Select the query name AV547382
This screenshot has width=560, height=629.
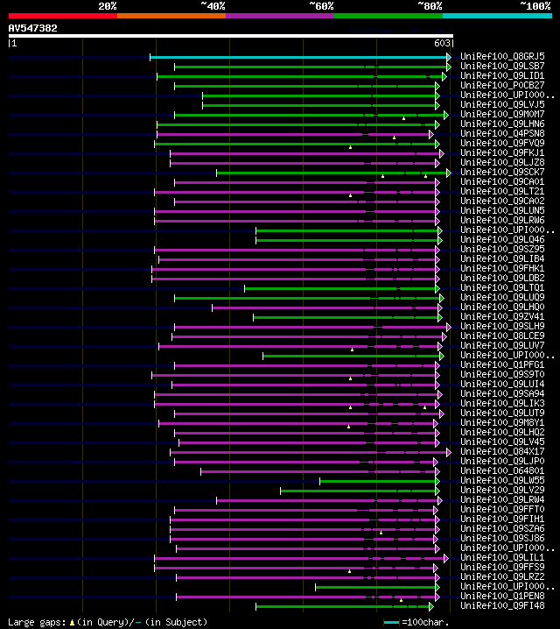point(33,28)
